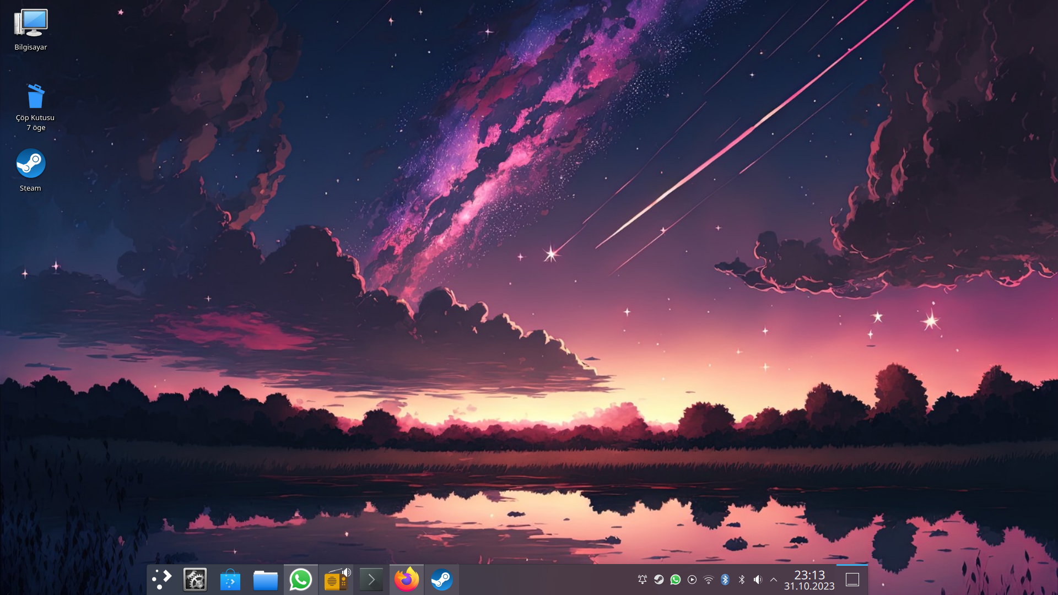Viewport: 1058px width, 595px height.
Task: Open the volume control in system tray
Action: pyautogui.click(x=758, y=580)
